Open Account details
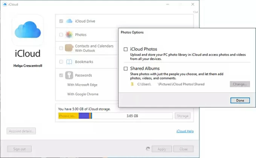The image size is (256, 158). (21, 131)
